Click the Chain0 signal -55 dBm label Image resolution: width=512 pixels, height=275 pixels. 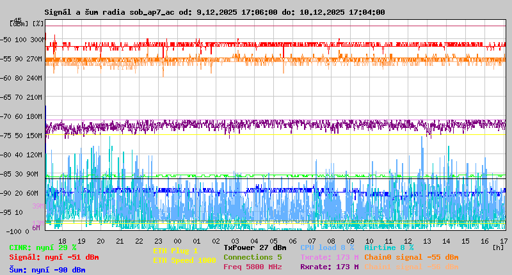point(411,257)
